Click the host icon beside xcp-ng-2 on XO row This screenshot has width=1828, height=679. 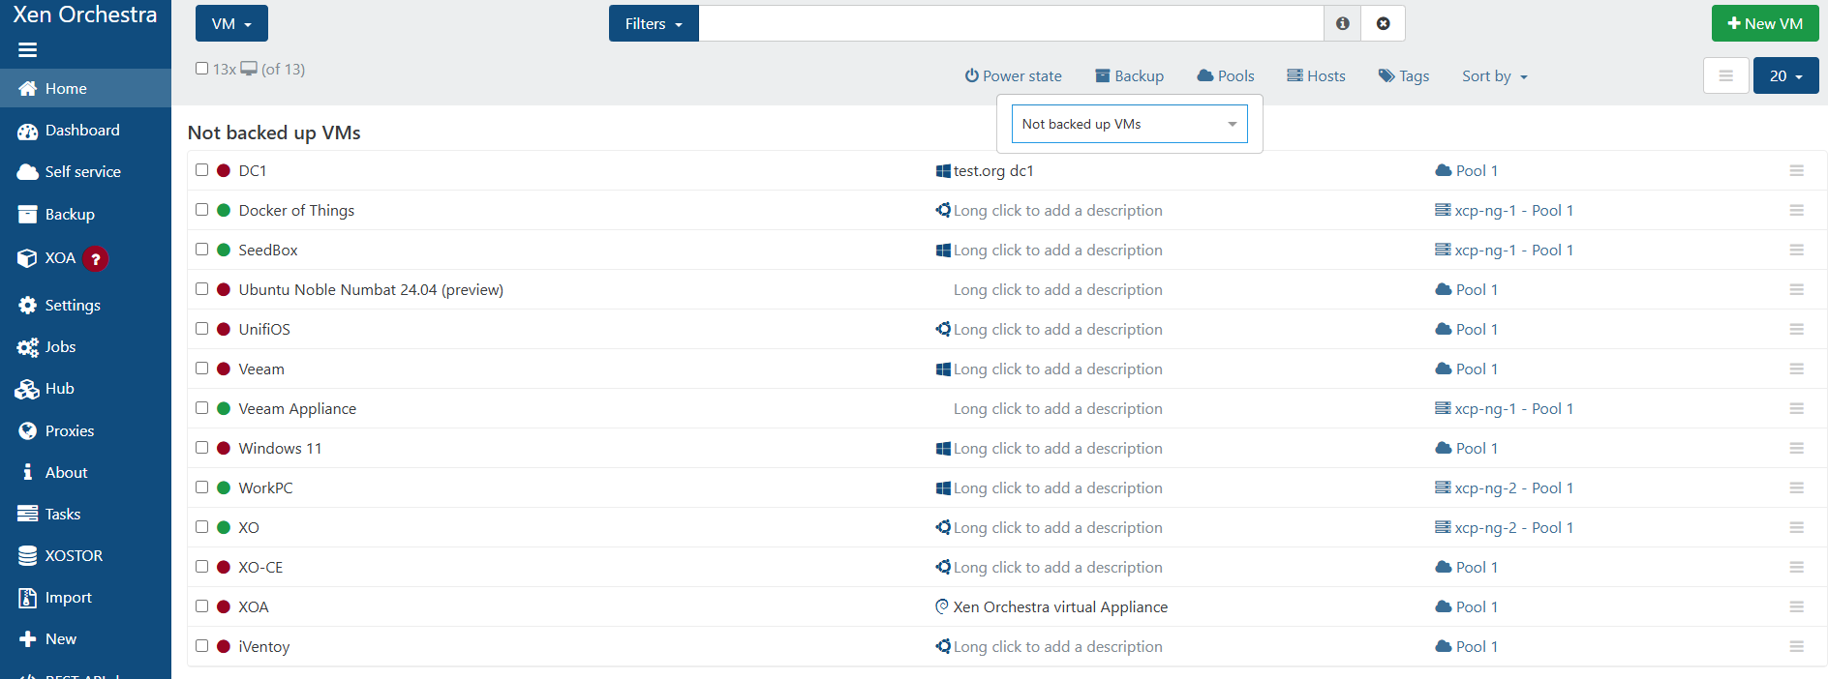pyautogui.click(x=1443, y=527)
